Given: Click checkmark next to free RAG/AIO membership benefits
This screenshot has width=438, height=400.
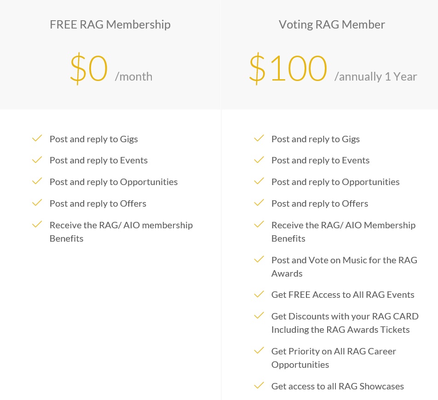Looking at the screenshot, I should 37,224.
